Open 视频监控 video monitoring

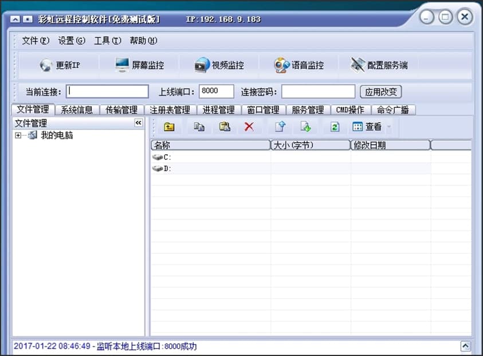pos(219,65)
